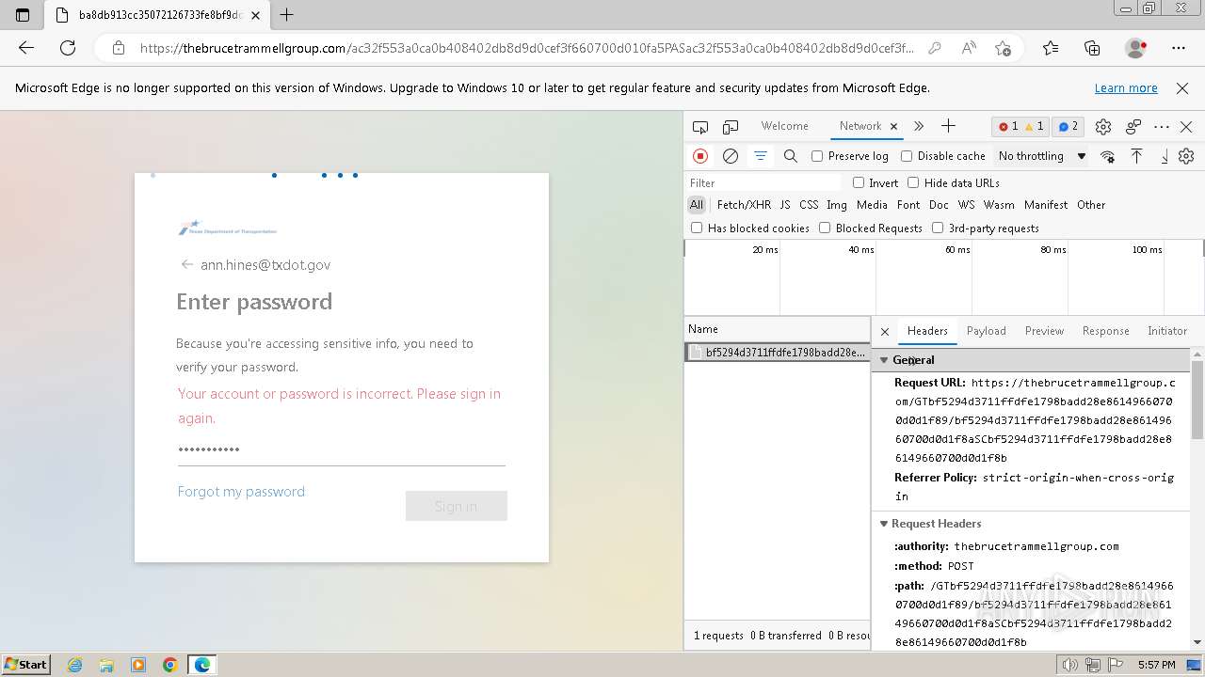The image size is (1205, 677).
Task: Open DevTools feedback icon
Action: point(1133,126)
